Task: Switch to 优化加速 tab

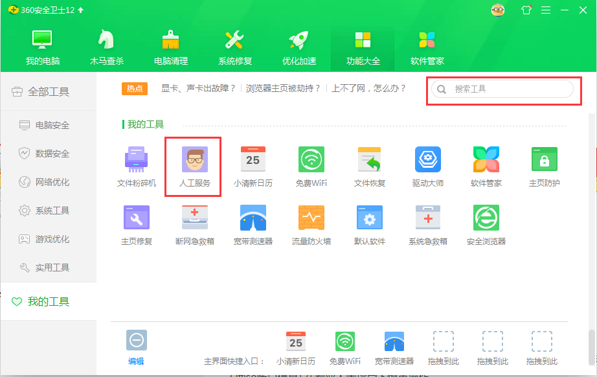Action: click(x=299, y=48)
